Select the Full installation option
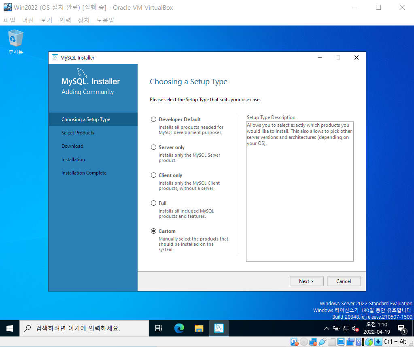Image resolution: width=414 pixels, height=347 pixels. tap(153, 203)
